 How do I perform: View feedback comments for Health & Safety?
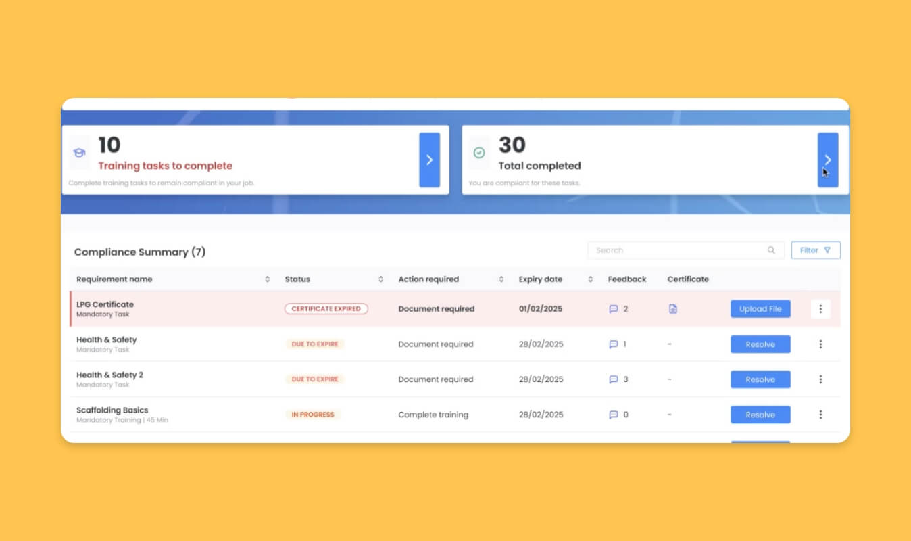tap(614, 344)
